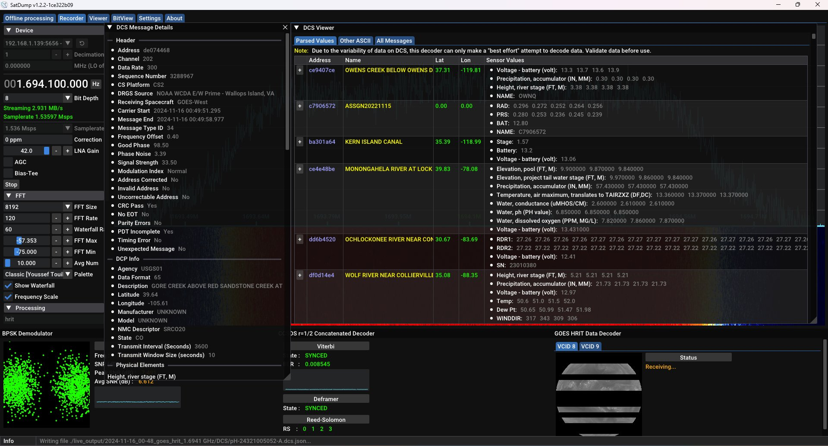The image size is (828, 446).
Task: Expand the ce9407ce OWENS CREEK row
Action: 300,70
